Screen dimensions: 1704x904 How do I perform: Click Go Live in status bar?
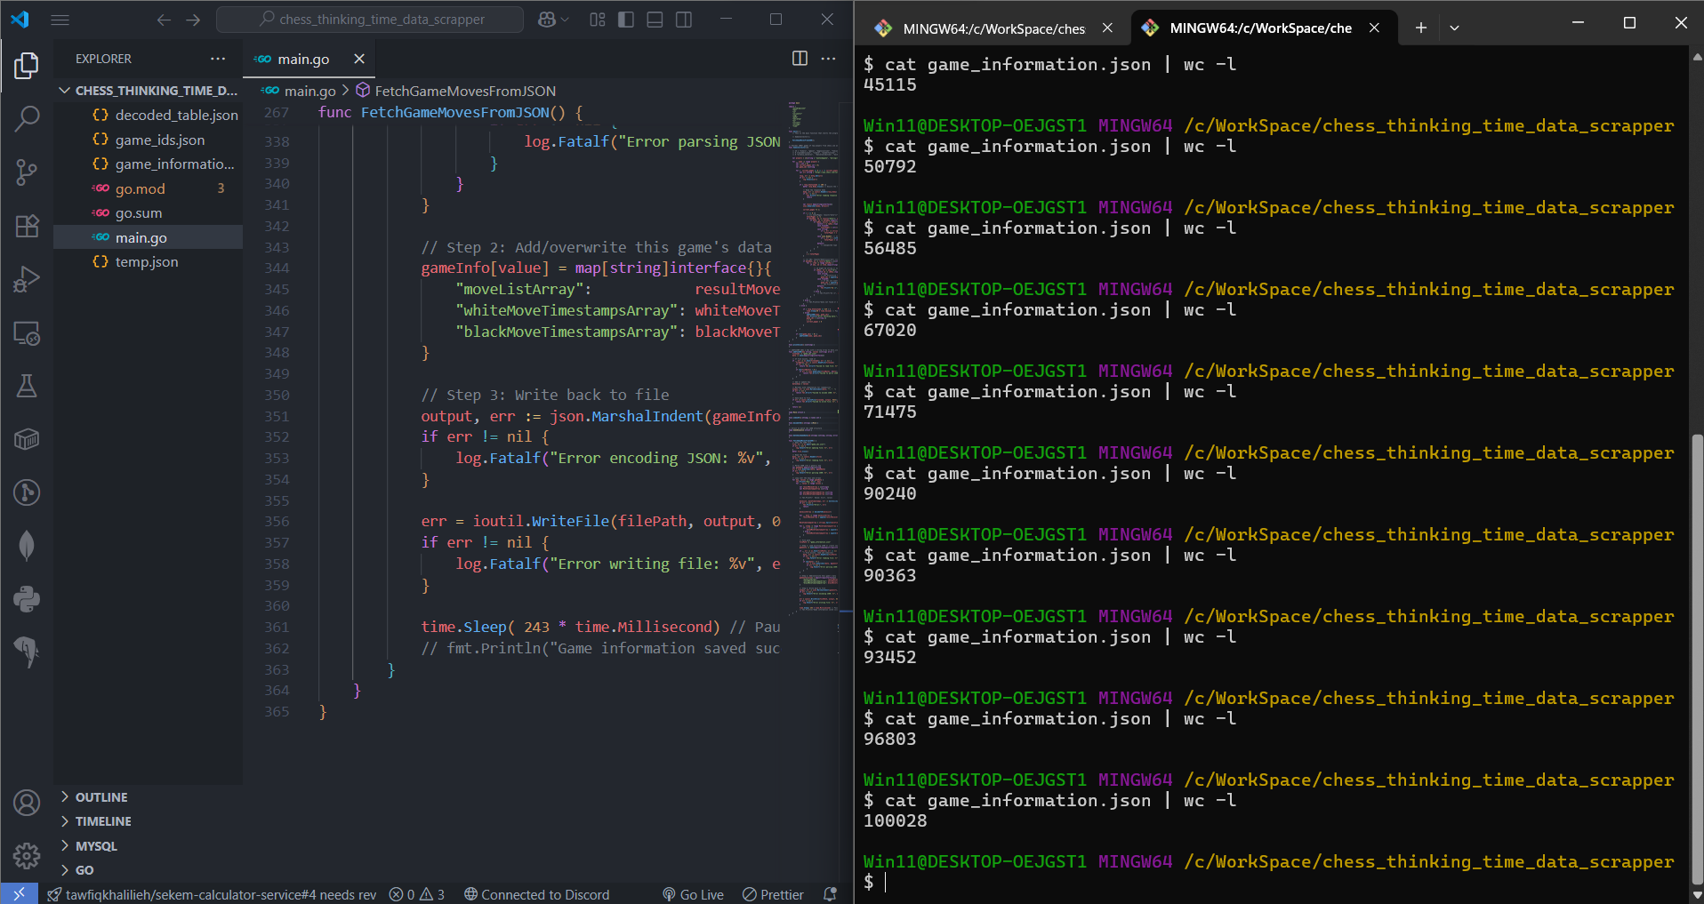coord(693,894)
